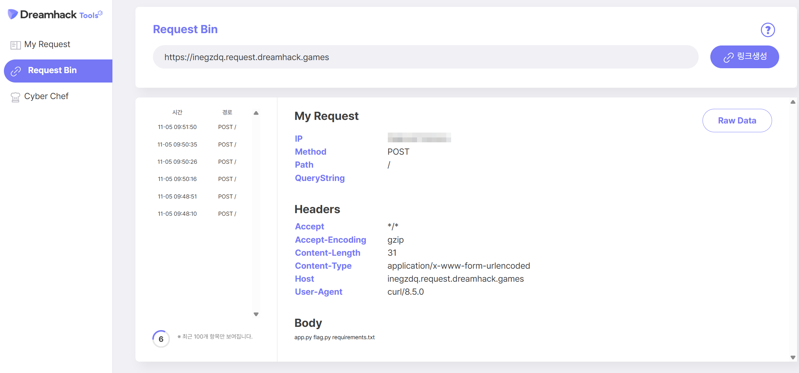The image size is (799, 373).
Task: Select the 09:48:10 POST request
Action: coord(197,214)
